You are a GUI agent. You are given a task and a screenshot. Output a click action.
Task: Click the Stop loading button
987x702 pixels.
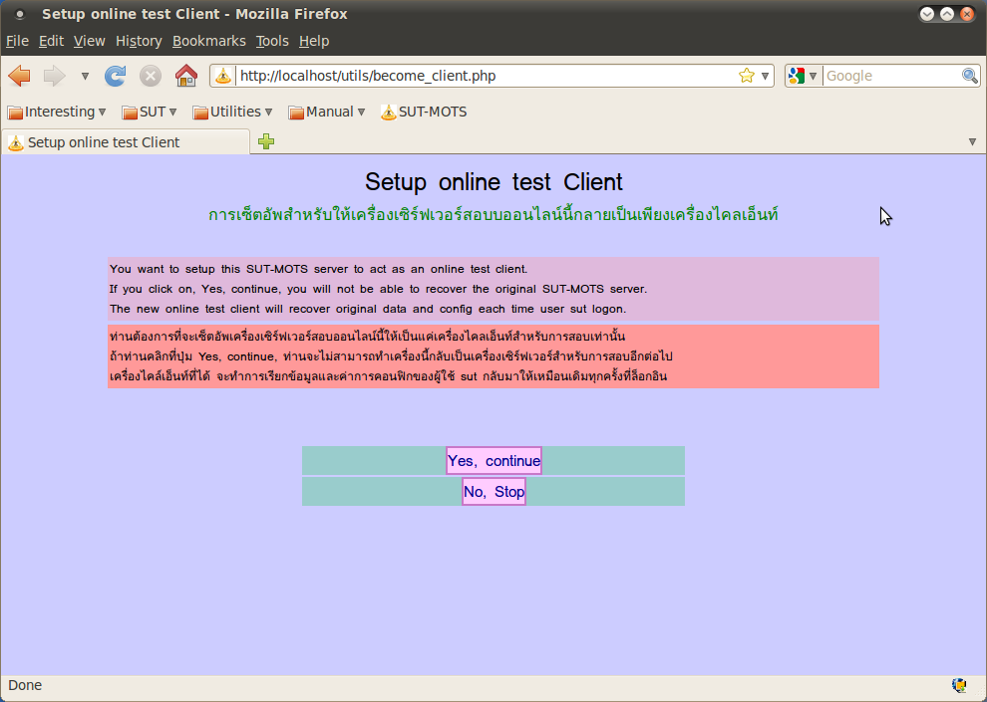tap(151, 76)
